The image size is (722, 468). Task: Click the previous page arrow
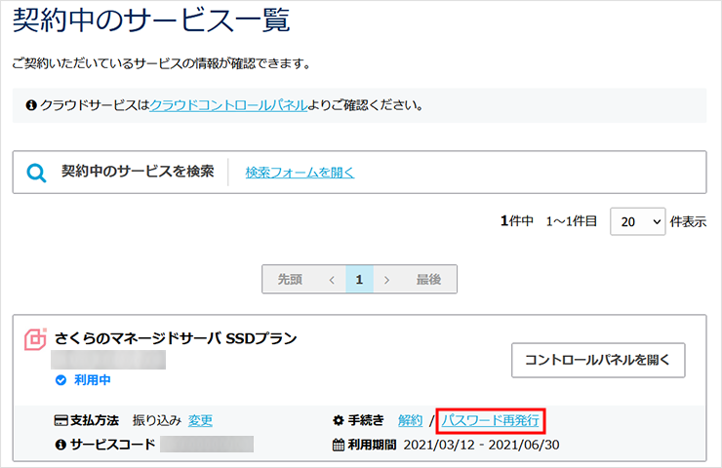point(332,279)
